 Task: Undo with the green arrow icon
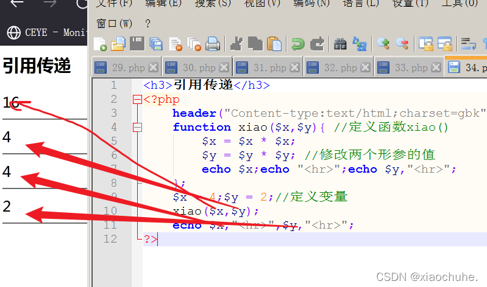point(298,44)
